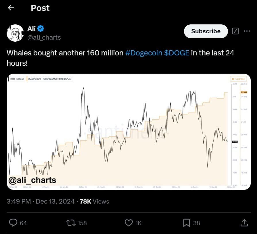Click Ali's blue verified badge
This screenshot has height=234, width=257.
pyautogui.click(x=41, y=28)
